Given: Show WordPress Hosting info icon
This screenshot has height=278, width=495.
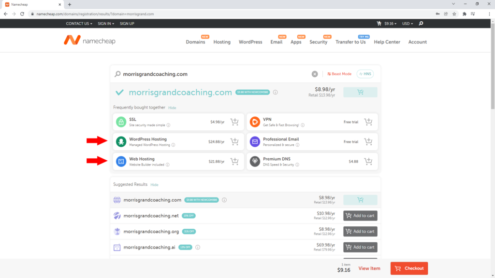Looking at the screenshot, I should pyautogui.click(x=174, y=145).
